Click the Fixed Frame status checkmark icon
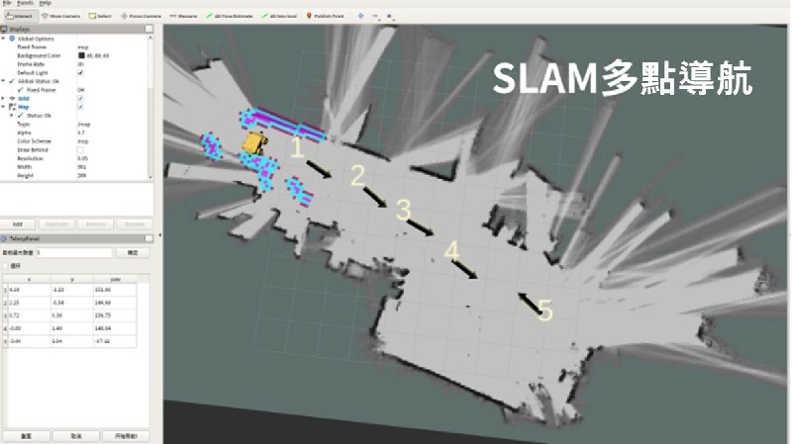 click(21, 90)
